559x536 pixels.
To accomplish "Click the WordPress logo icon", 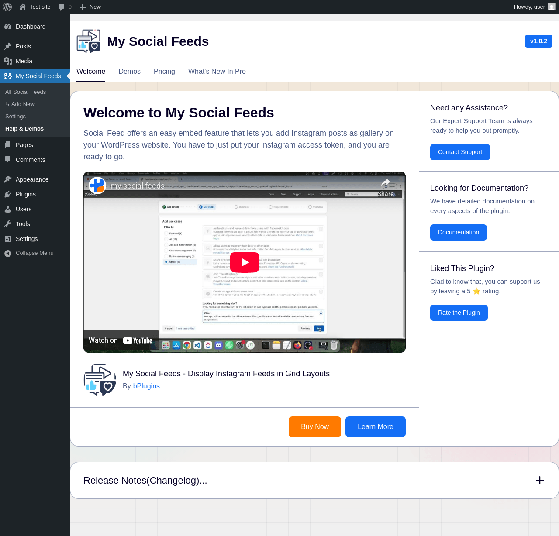I will click(x=7, y=7).
